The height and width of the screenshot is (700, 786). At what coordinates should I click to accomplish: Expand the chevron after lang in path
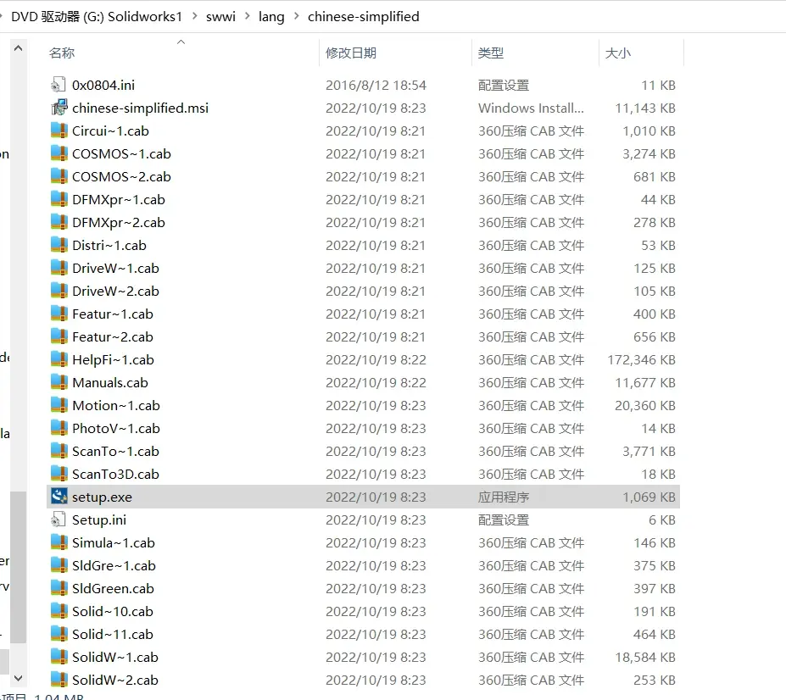[x=296, y=17]
